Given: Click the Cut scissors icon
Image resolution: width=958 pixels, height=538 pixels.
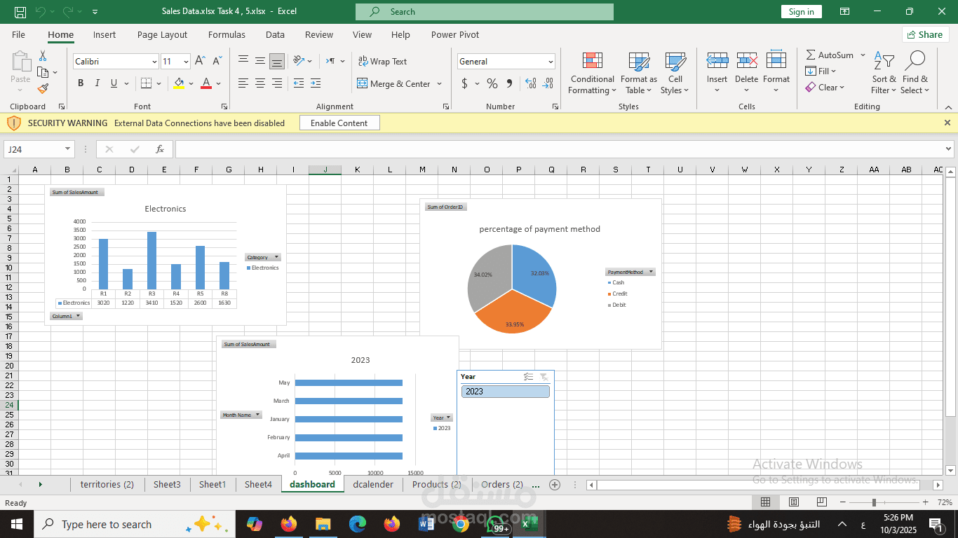Looking at the screenshot, I should click(43, 56).
